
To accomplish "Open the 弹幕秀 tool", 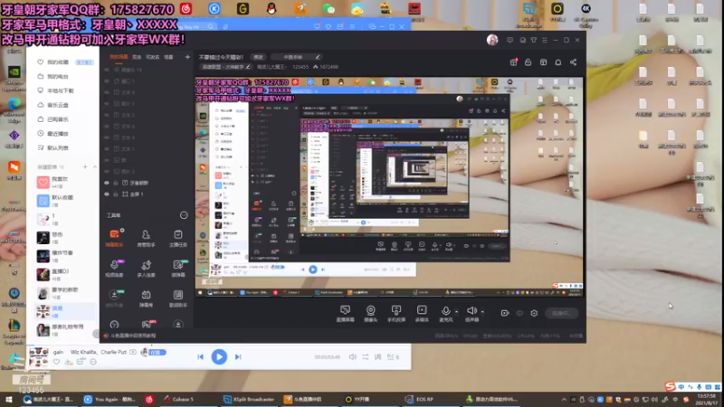I will pos(146,298).
